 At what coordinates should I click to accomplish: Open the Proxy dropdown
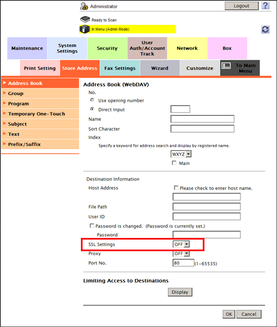181,253
